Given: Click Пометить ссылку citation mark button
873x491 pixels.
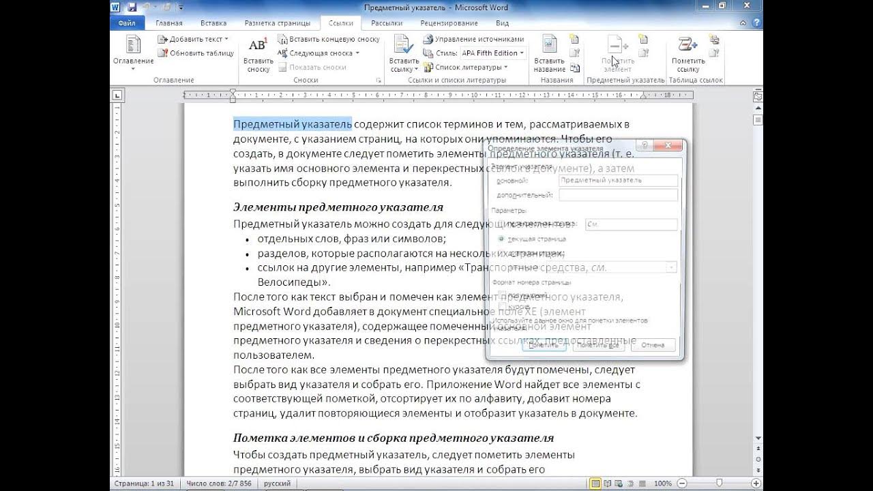Looking at the screenshot, I should click(688, 55).
